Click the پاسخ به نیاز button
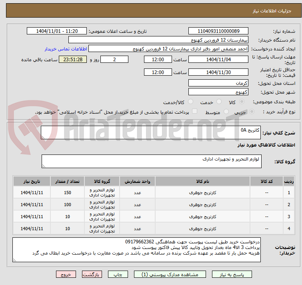Viewport: 302px width, 285px height. pyautogui.click(x=232, y=274)
